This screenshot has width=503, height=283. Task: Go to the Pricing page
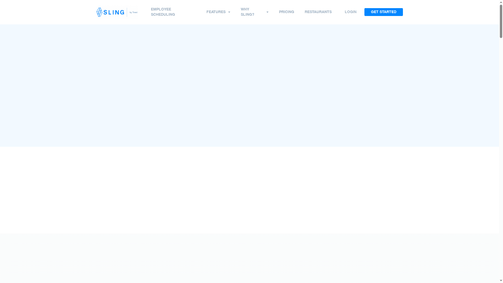[x=286, y=12]
